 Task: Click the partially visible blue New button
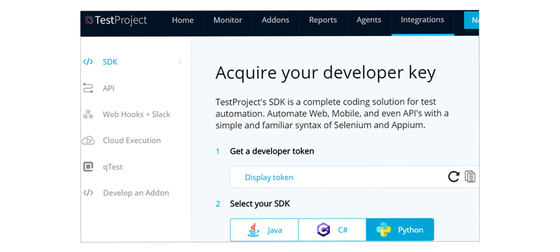pos(471,20)
